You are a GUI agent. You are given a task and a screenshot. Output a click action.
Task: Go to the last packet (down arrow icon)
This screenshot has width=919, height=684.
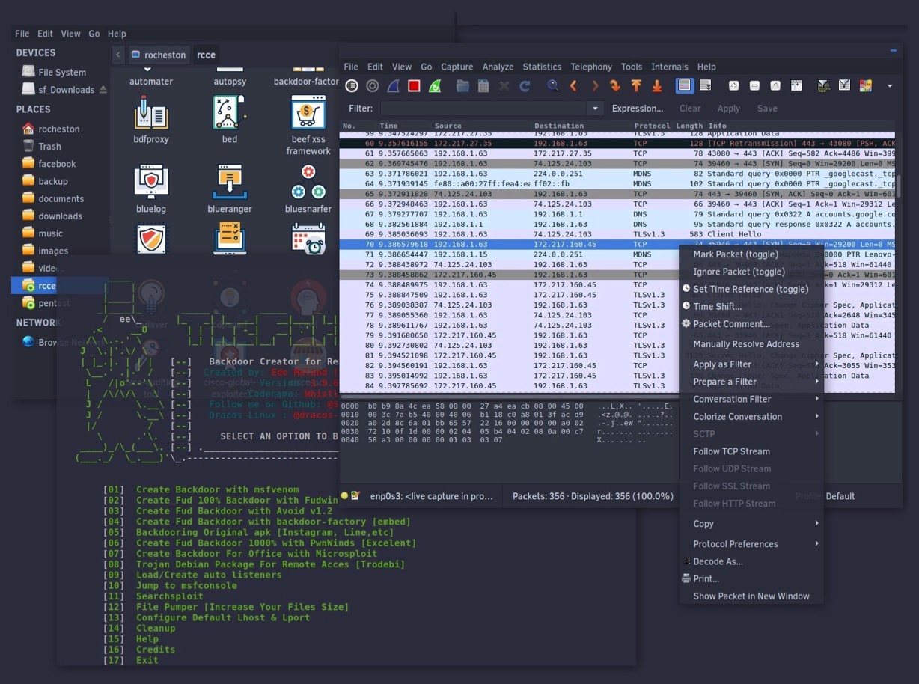point(657,86)
